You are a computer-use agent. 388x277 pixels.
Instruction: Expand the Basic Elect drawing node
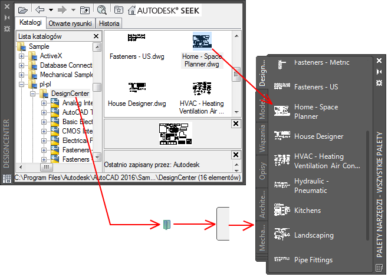pyautogui.click(x=44, y=122)
